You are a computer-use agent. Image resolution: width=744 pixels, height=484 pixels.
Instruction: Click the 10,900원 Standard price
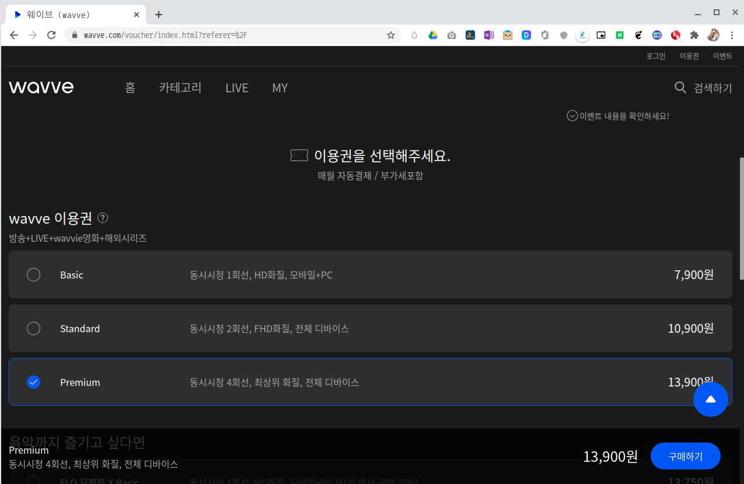point(691,329)
